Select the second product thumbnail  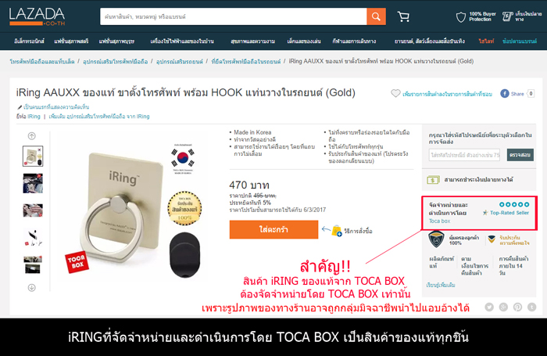coord(33,183)
